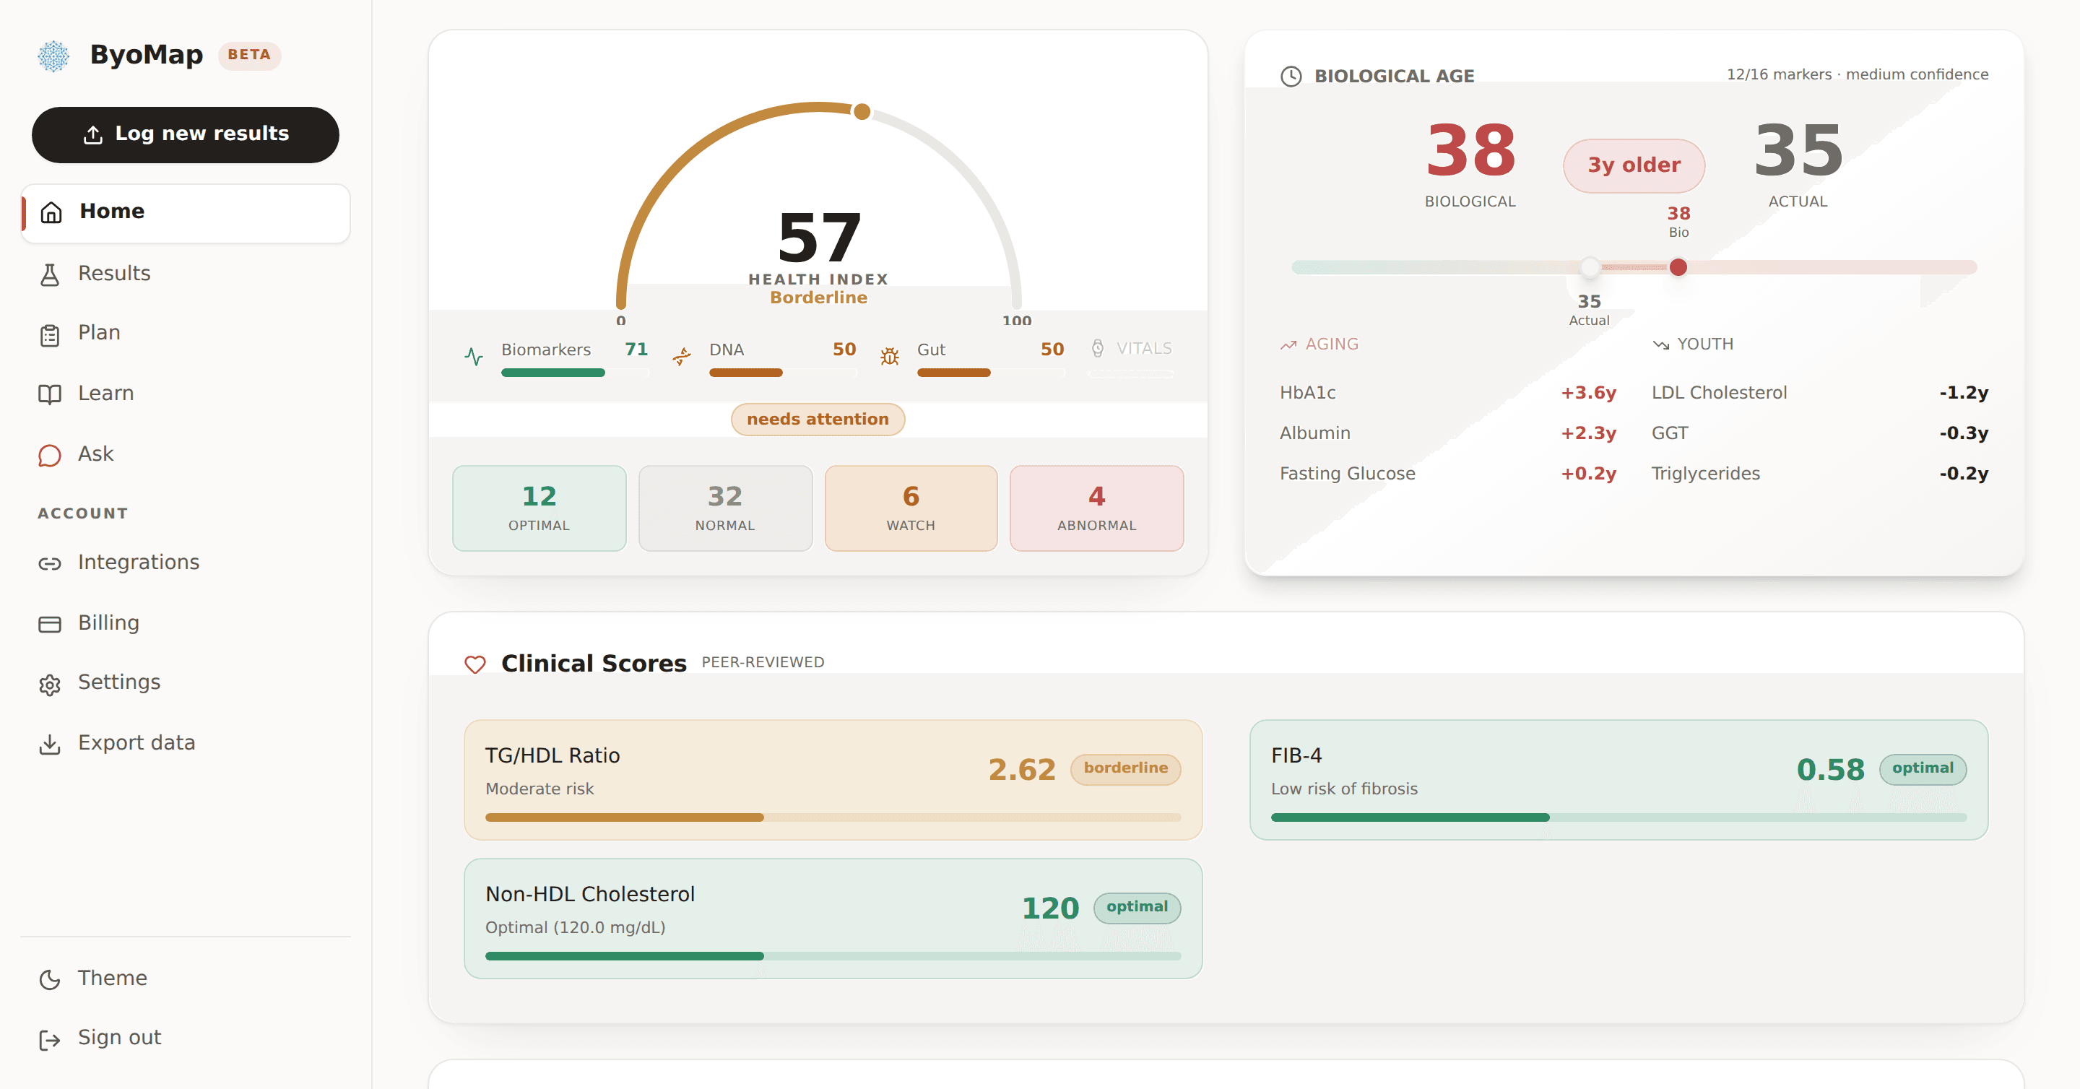
Task: Click the Theme moon icon
Action: click(x=50, y=979)
